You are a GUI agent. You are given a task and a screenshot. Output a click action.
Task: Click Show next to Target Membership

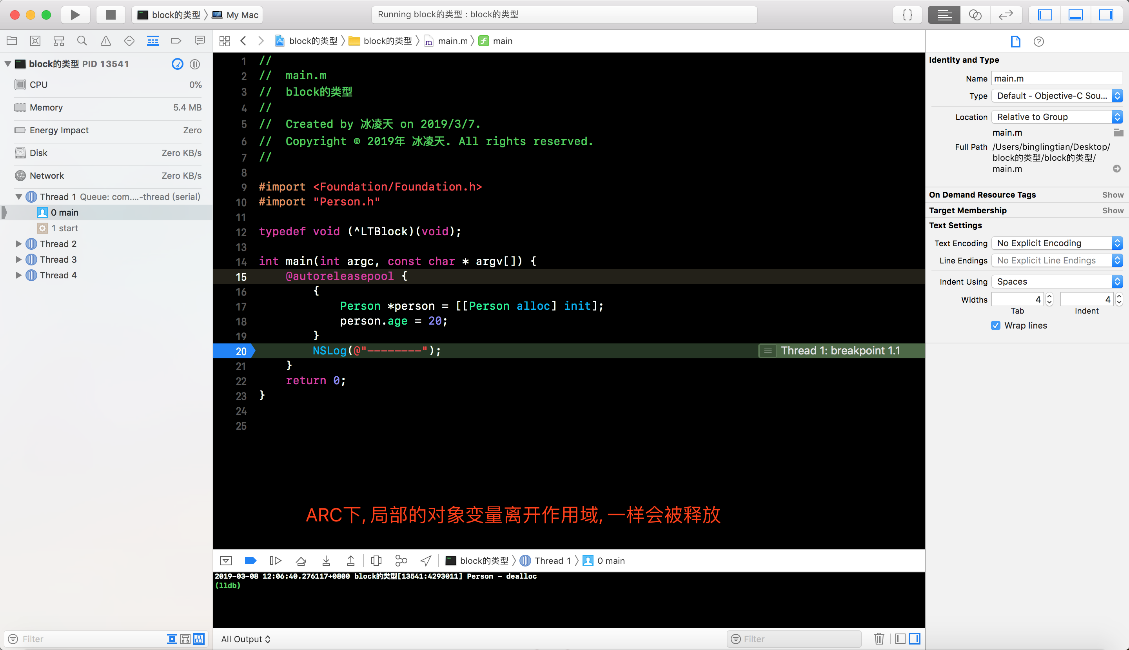pos(1113,210)
